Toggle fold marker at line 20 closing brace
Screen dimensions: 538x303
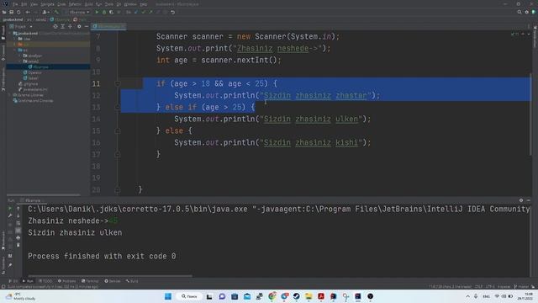point(118,189)
